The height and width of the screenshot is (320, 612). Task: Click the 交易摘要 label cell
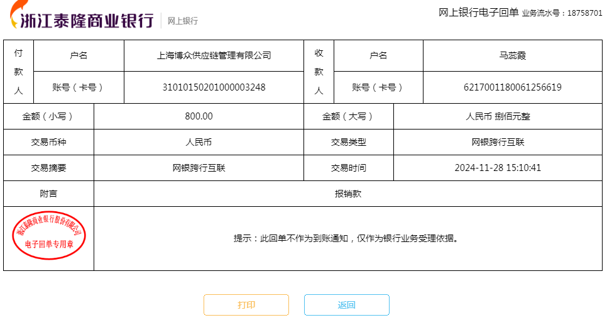click(48, 168)
